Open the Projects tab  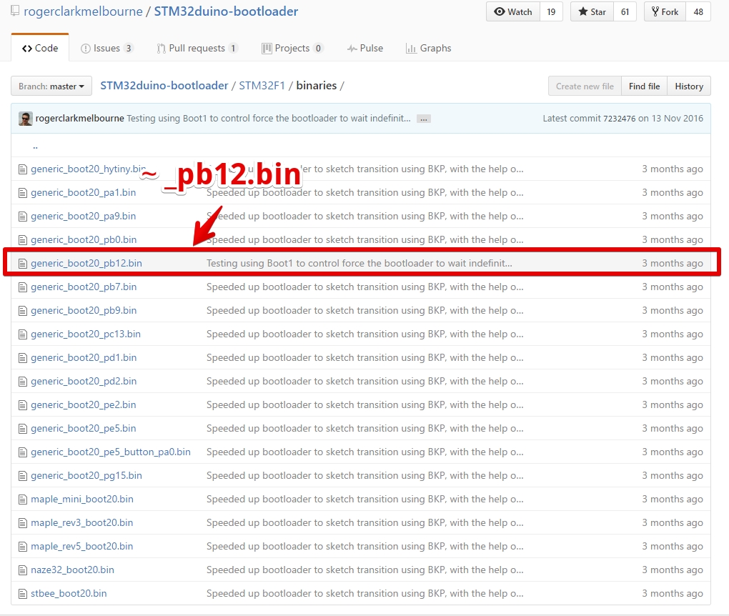[x=292, y=48]
